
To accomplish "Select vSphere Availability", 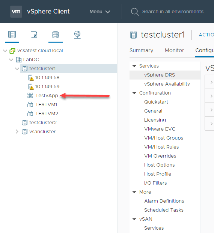I will point(167,84).
